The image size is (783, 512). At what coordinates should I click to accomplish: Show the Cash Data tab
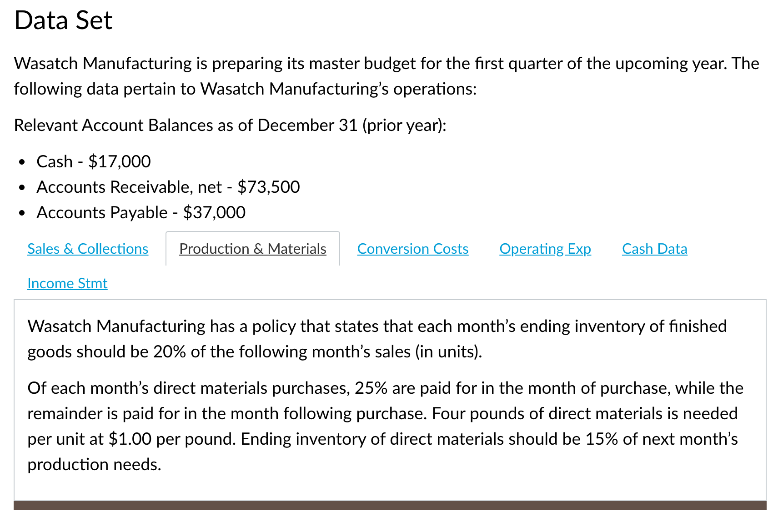(655, 249)
